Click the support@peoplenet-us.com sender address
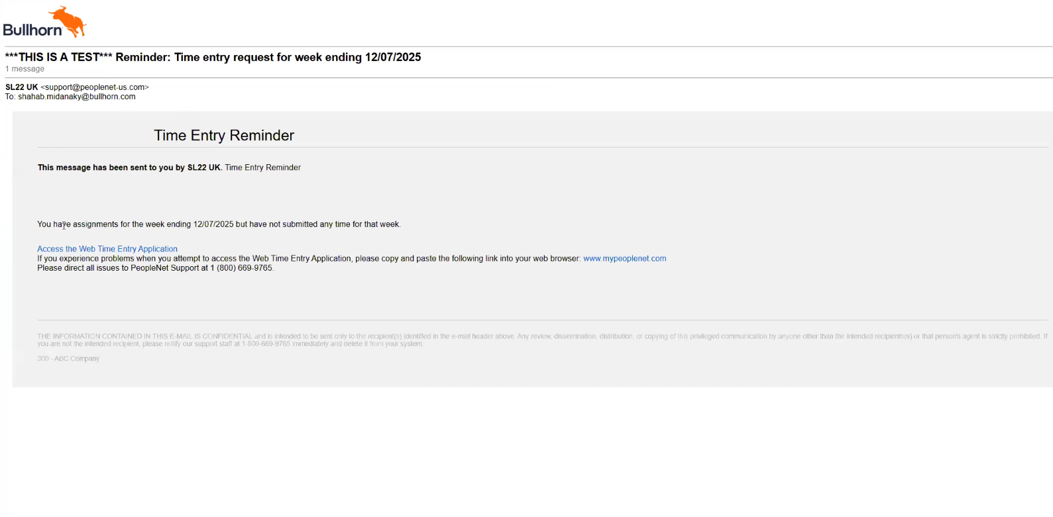 (x=95, y=87)
